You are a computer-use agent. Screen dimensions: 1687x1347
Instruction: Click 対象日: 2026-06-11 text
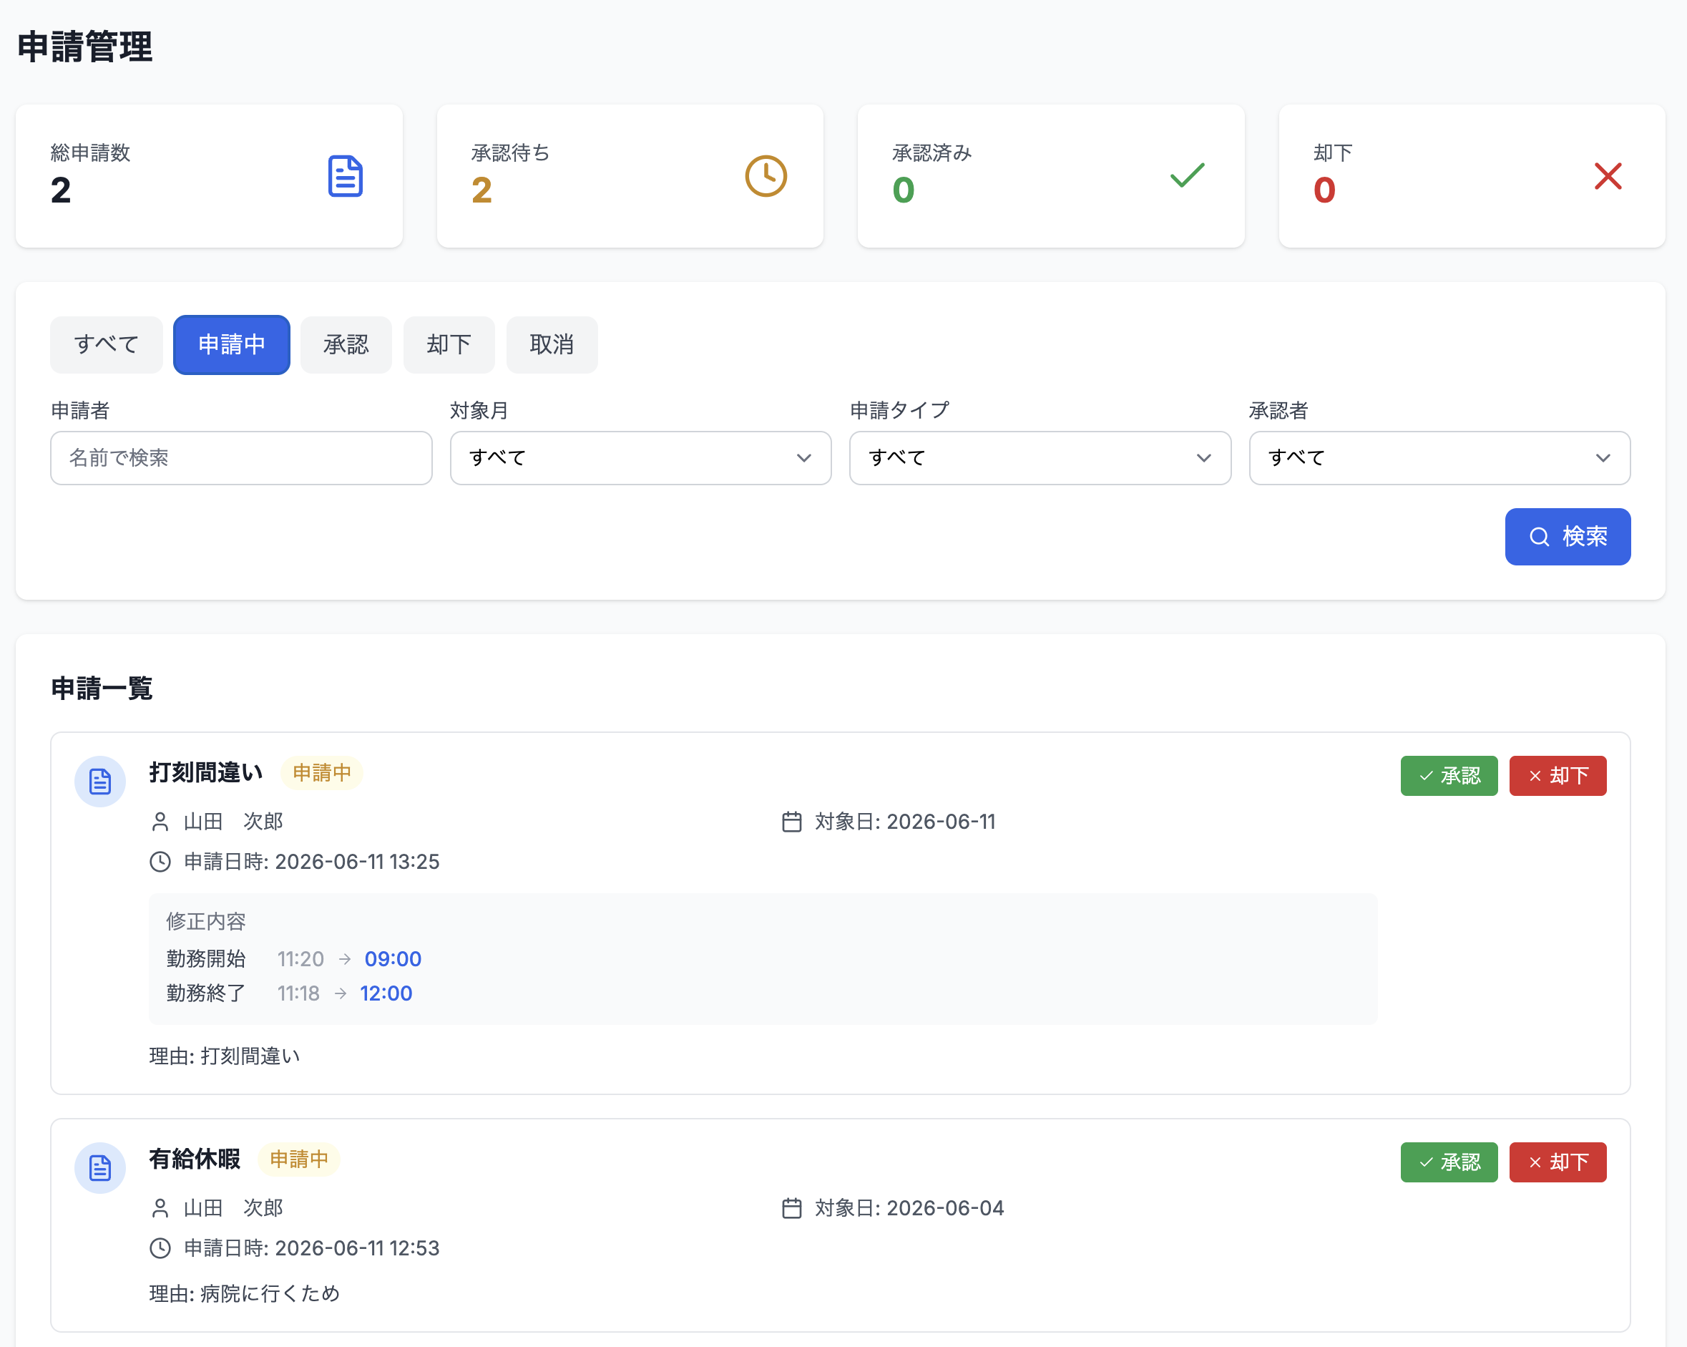905,822
